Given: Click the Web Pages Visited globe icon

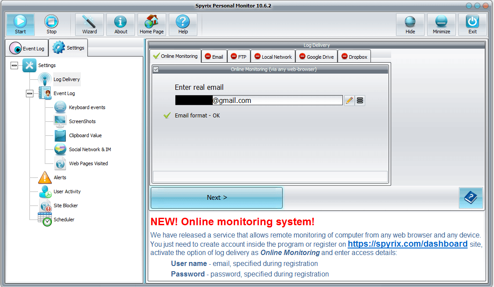Looking at the screenshot, I should [60, 163].
